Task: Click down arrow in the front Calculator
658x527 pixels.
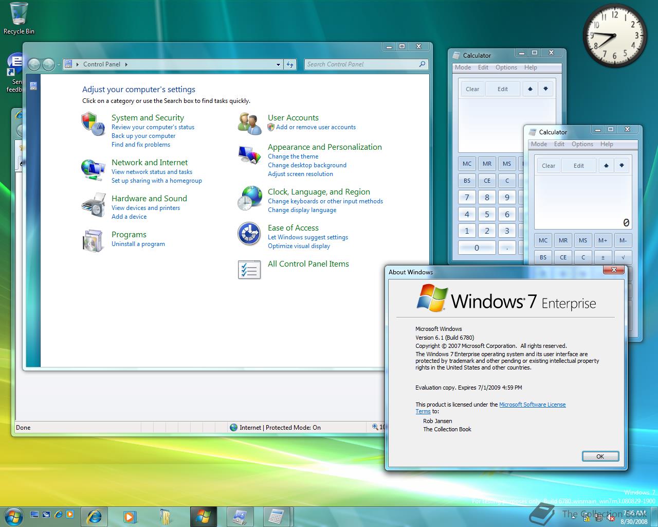Action: pyautogui.click(x=622, y=166)
